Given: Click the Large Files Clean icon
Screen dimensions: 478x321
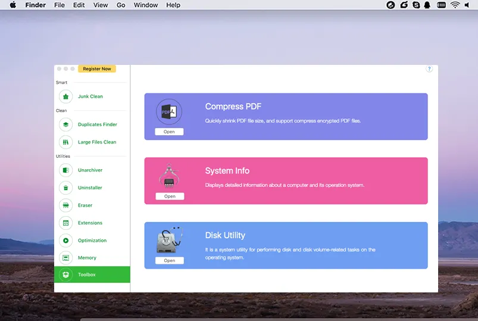Looking at the screenshot, I should [65, 142].
